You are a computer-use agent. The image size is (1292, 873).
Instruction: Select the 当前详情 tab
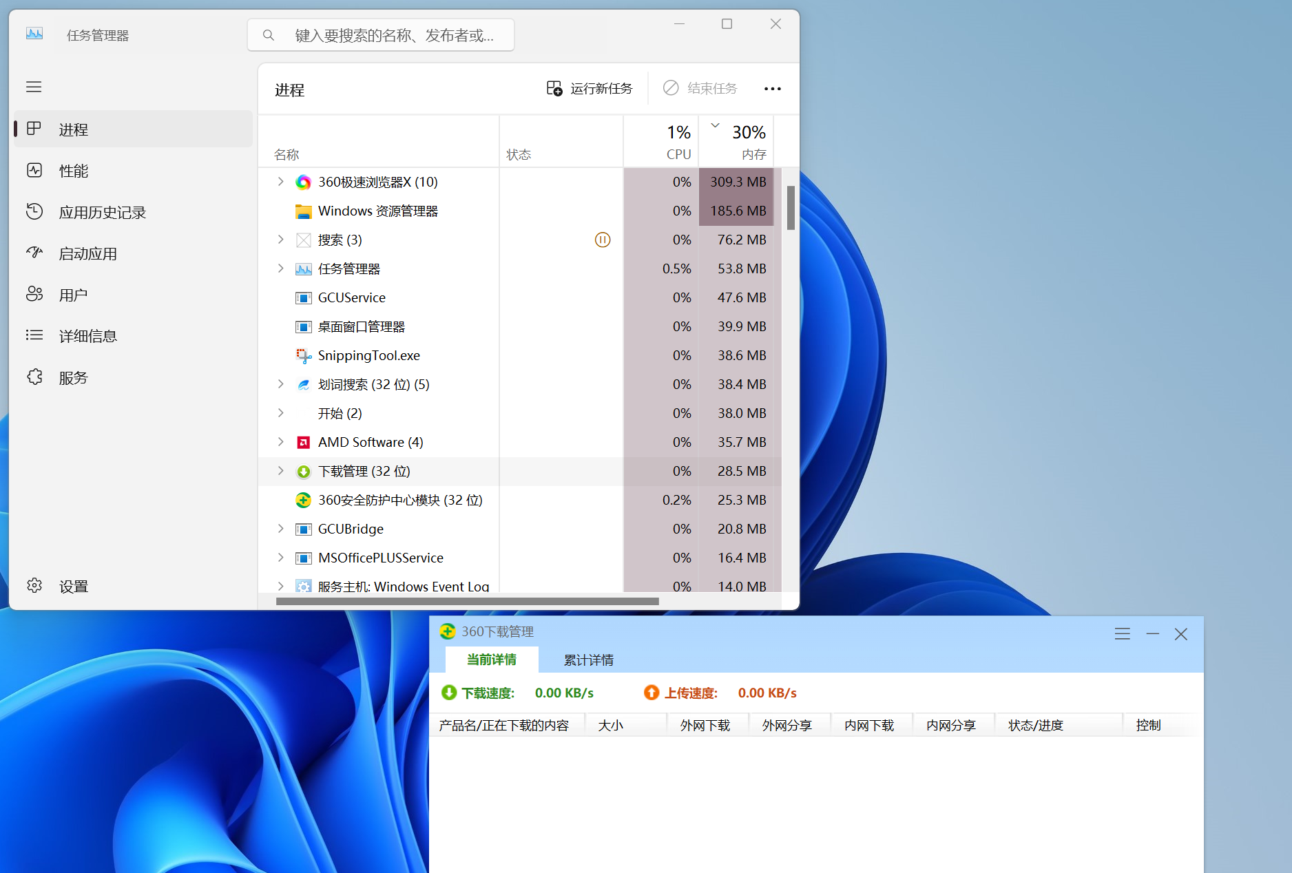click(x=491, y=660)
